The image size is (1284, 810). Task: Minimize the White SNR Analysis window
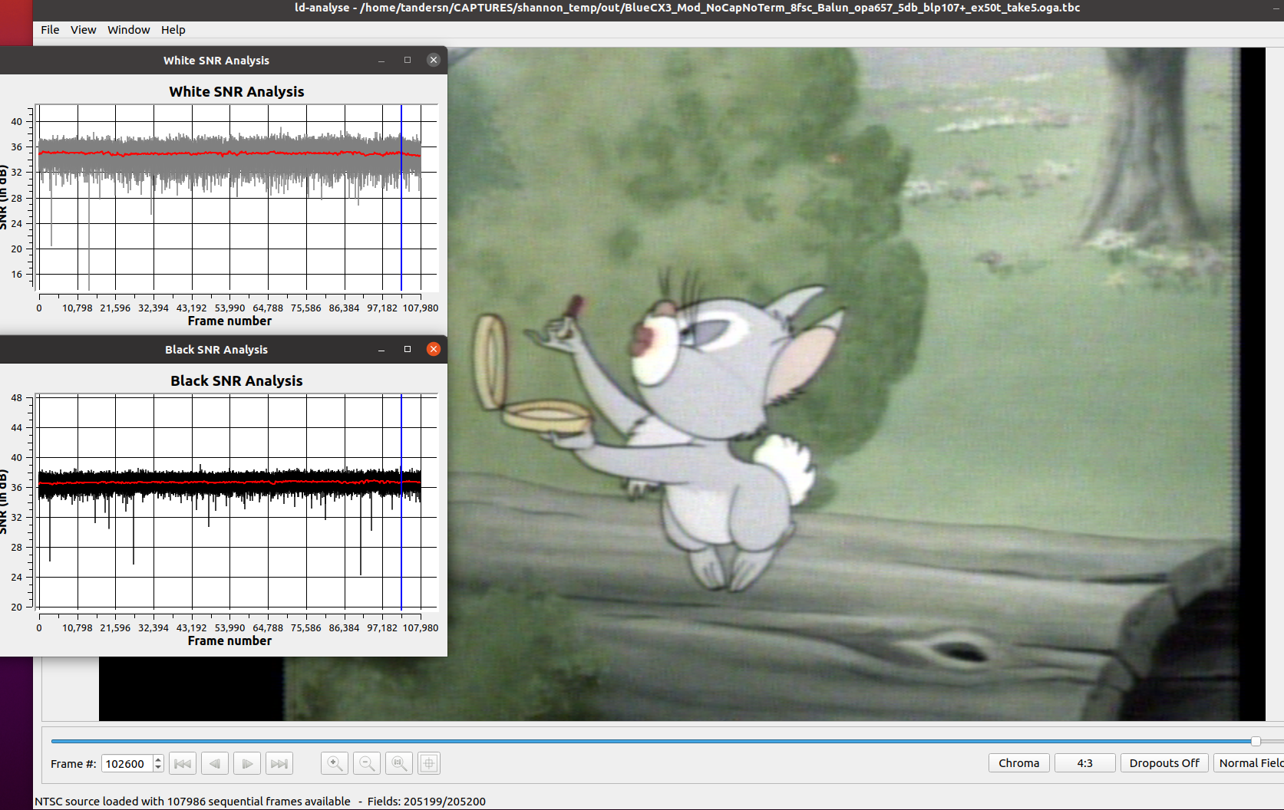coord(381,61)
